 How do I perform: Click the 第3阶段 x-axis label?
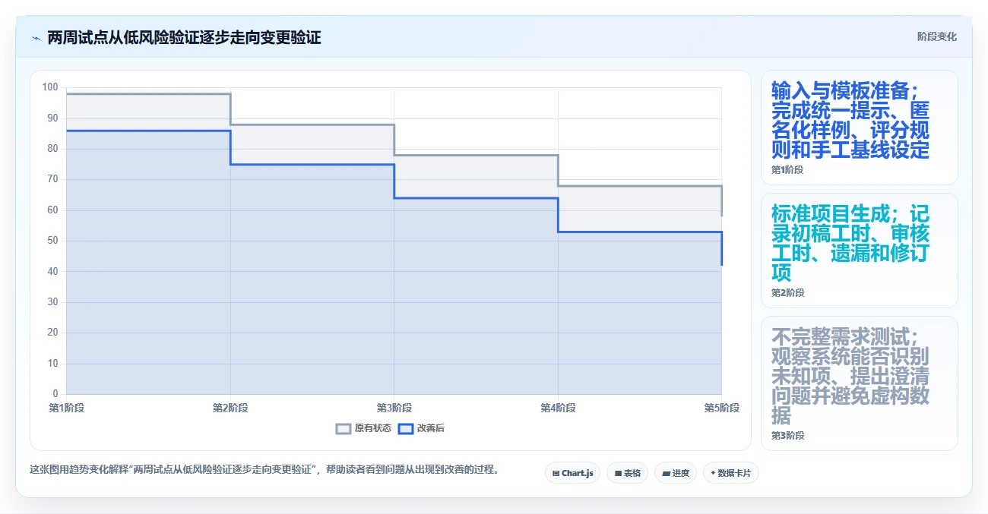click(x=394, y=408)
